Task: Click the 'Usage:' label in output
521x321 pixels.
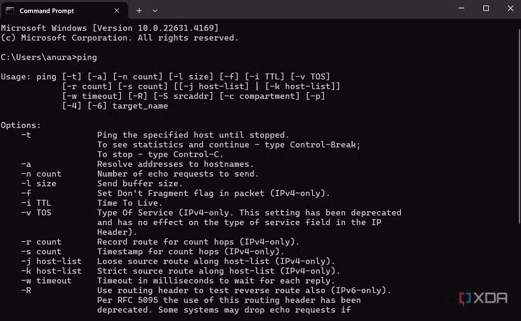Action: tap(16, 77)
